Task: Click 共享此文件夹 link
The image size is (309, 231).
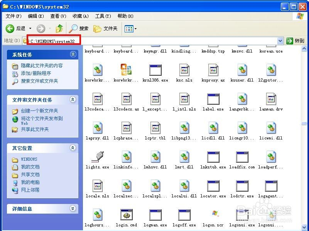Action: click(x=35, y=129)
